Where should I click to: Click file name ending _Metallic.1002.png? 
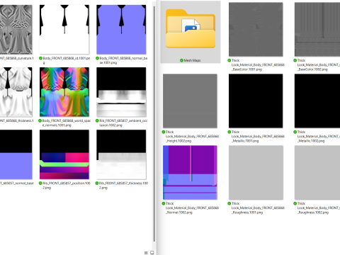pyautogui.click(x=319, y=137)
